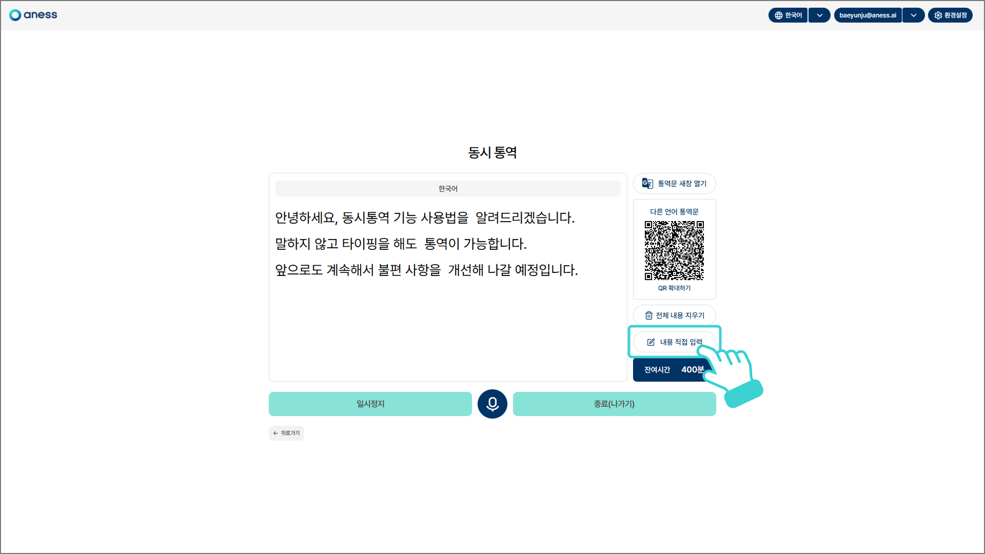Open 환경설정 gear settings
Viewport: 985px width, 554px height.
coord(950,15)
